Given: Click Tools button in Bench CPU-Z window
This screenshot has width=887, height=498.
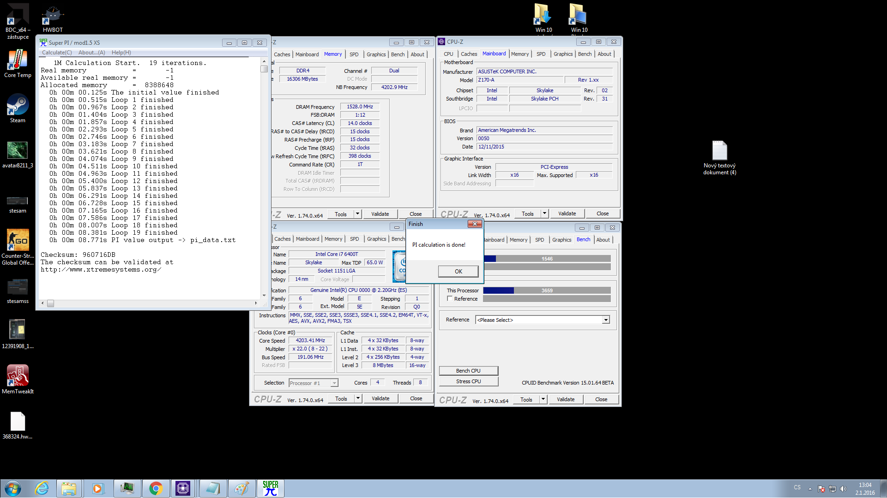Looking at the screenshot, I should (526, 399).
